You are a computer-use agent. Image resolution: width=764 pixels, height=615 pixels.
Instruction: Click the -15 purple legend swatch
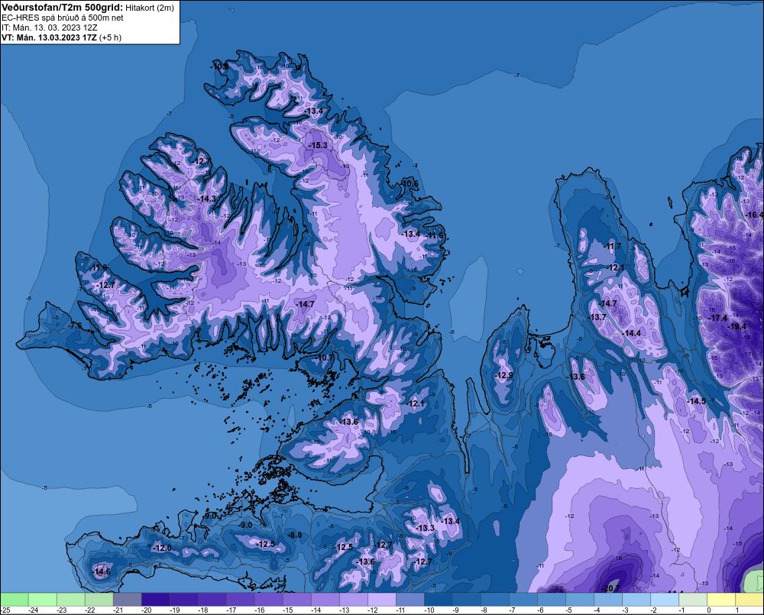click(x=296, y=599)
